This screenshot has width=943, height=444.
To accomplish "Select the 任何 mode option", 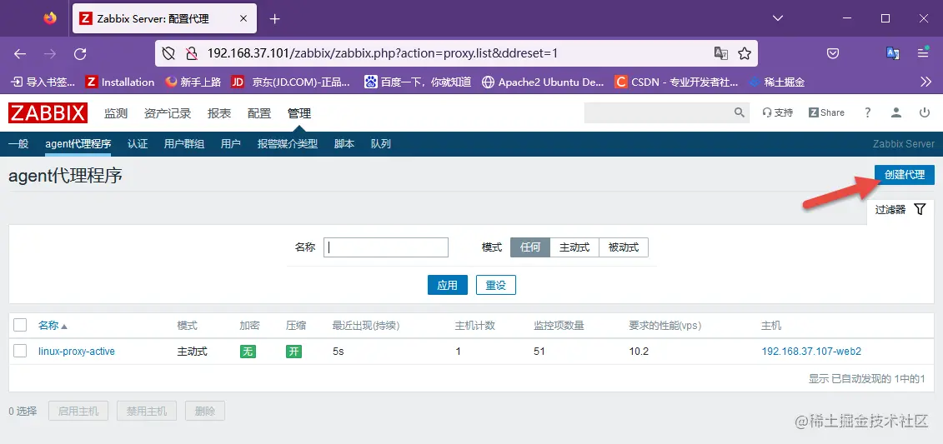I will 530,247.
